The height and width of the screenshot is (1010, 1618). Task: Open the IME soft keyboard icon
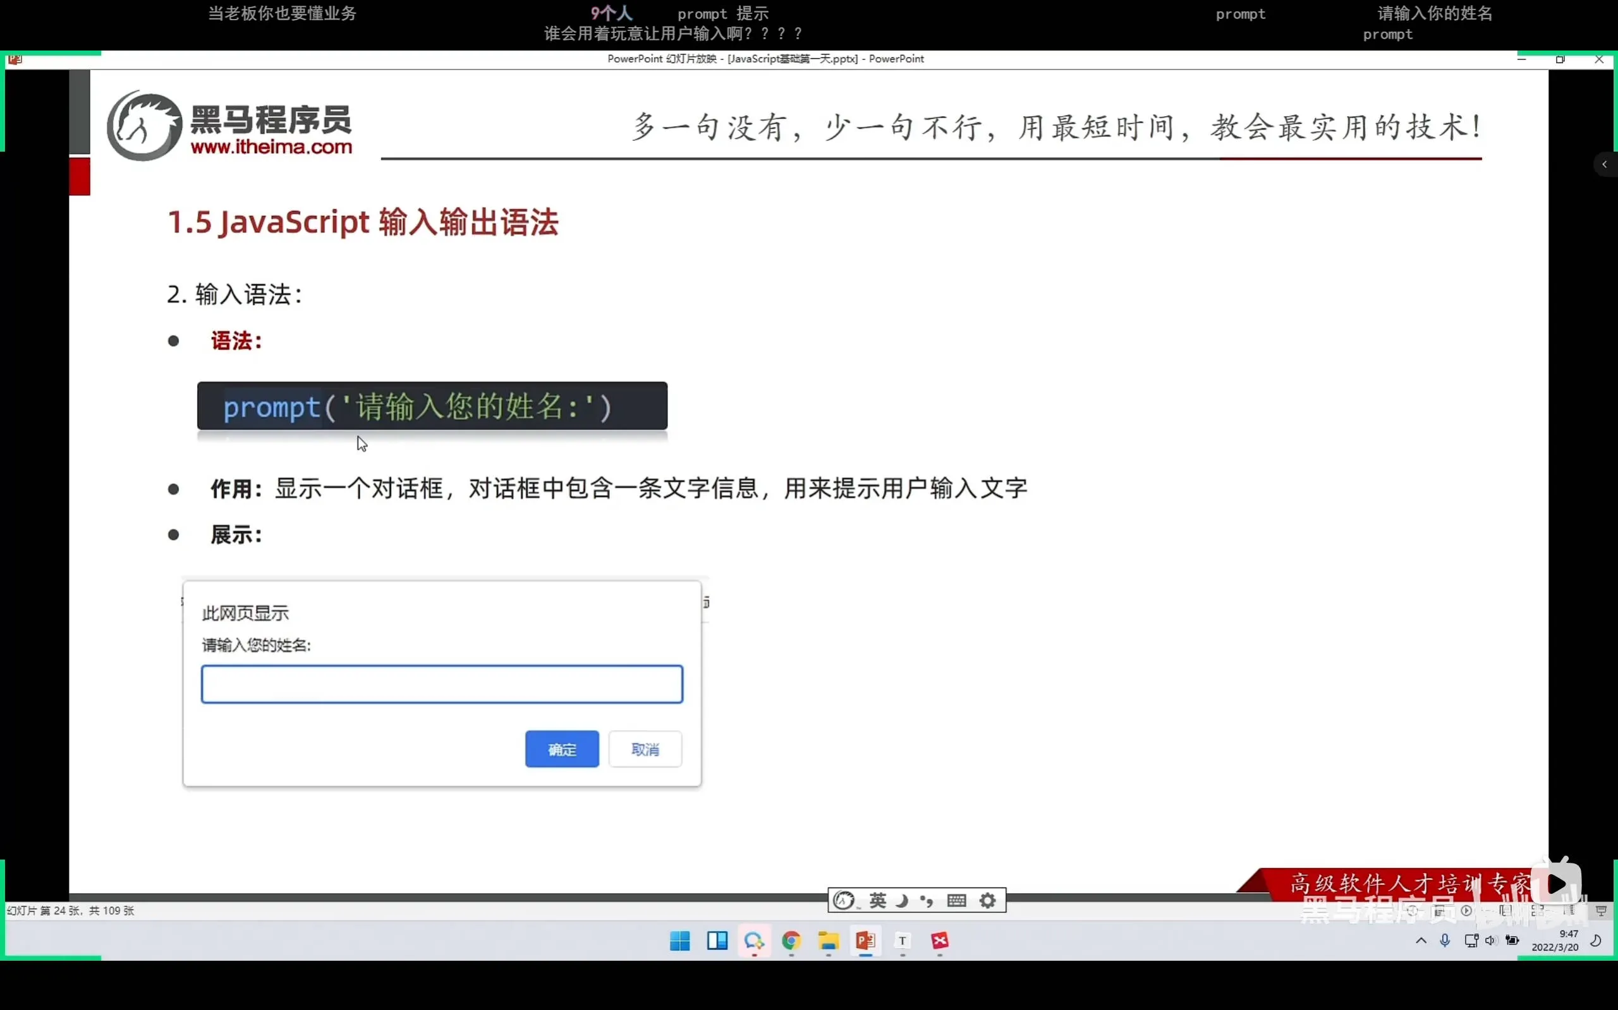tap(956, 901)
